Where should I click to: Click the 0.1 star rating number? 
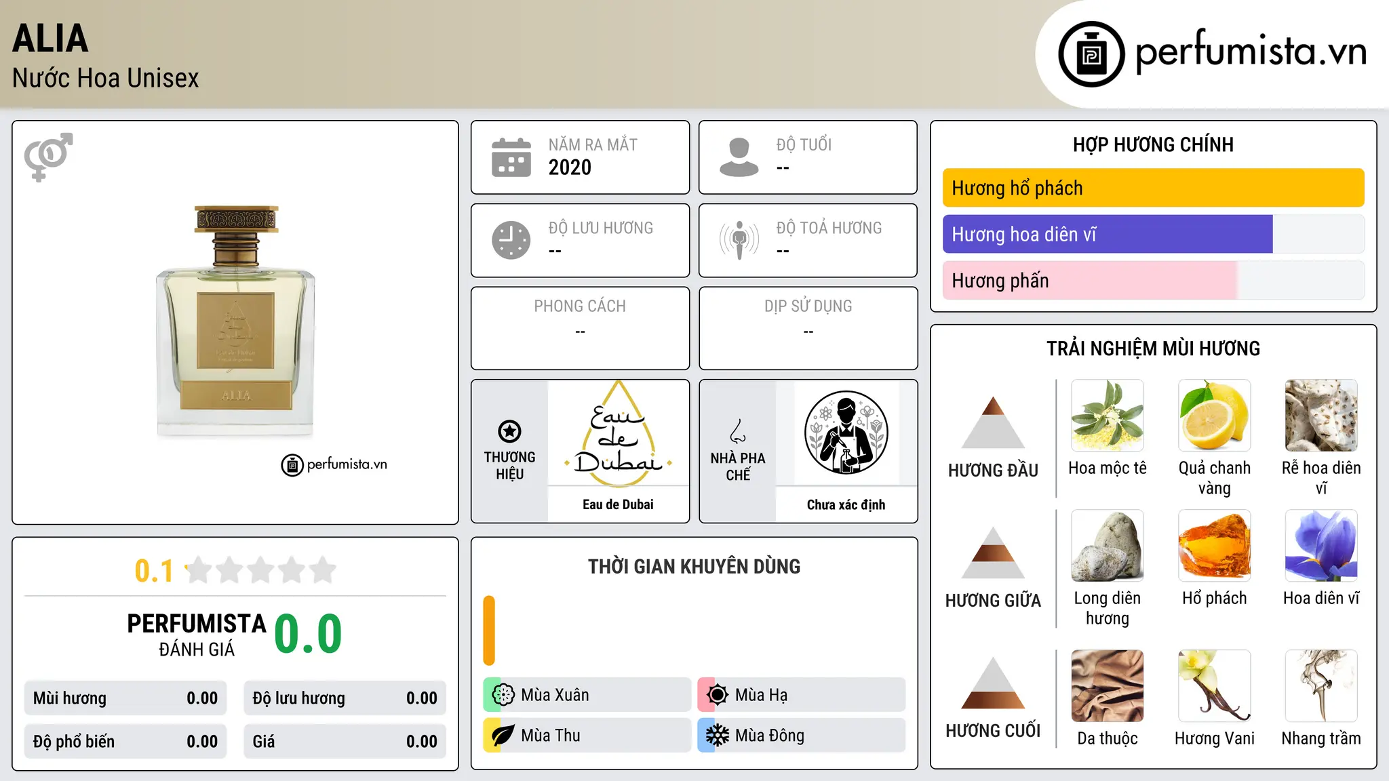(154, 571)
